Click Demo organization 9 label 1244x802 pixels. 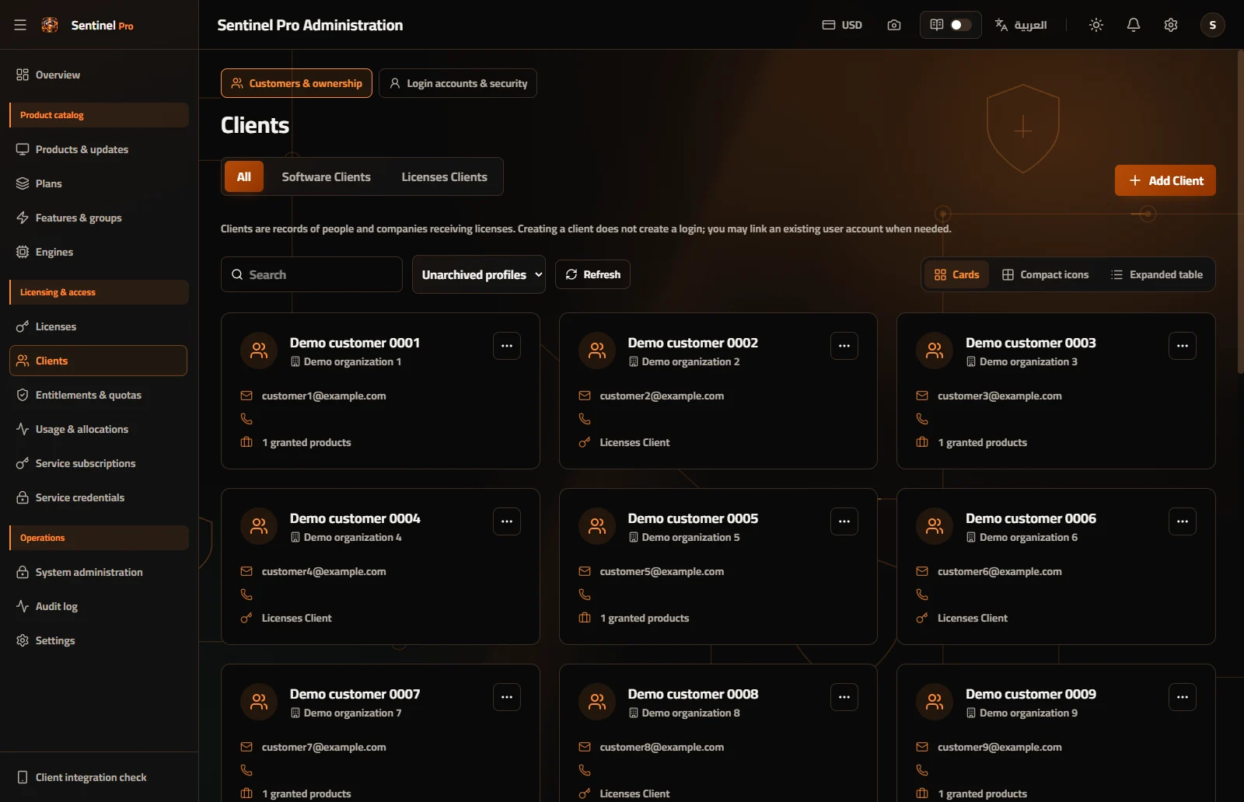click(1028, 713)
